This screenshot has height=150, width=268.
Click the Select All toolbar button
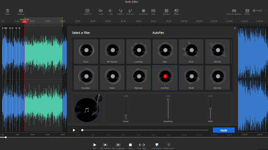pos(87,11)
